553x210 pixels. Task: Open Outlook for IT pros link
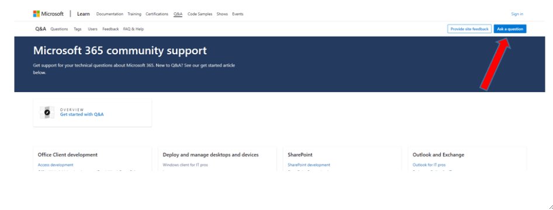click(429, 164)
